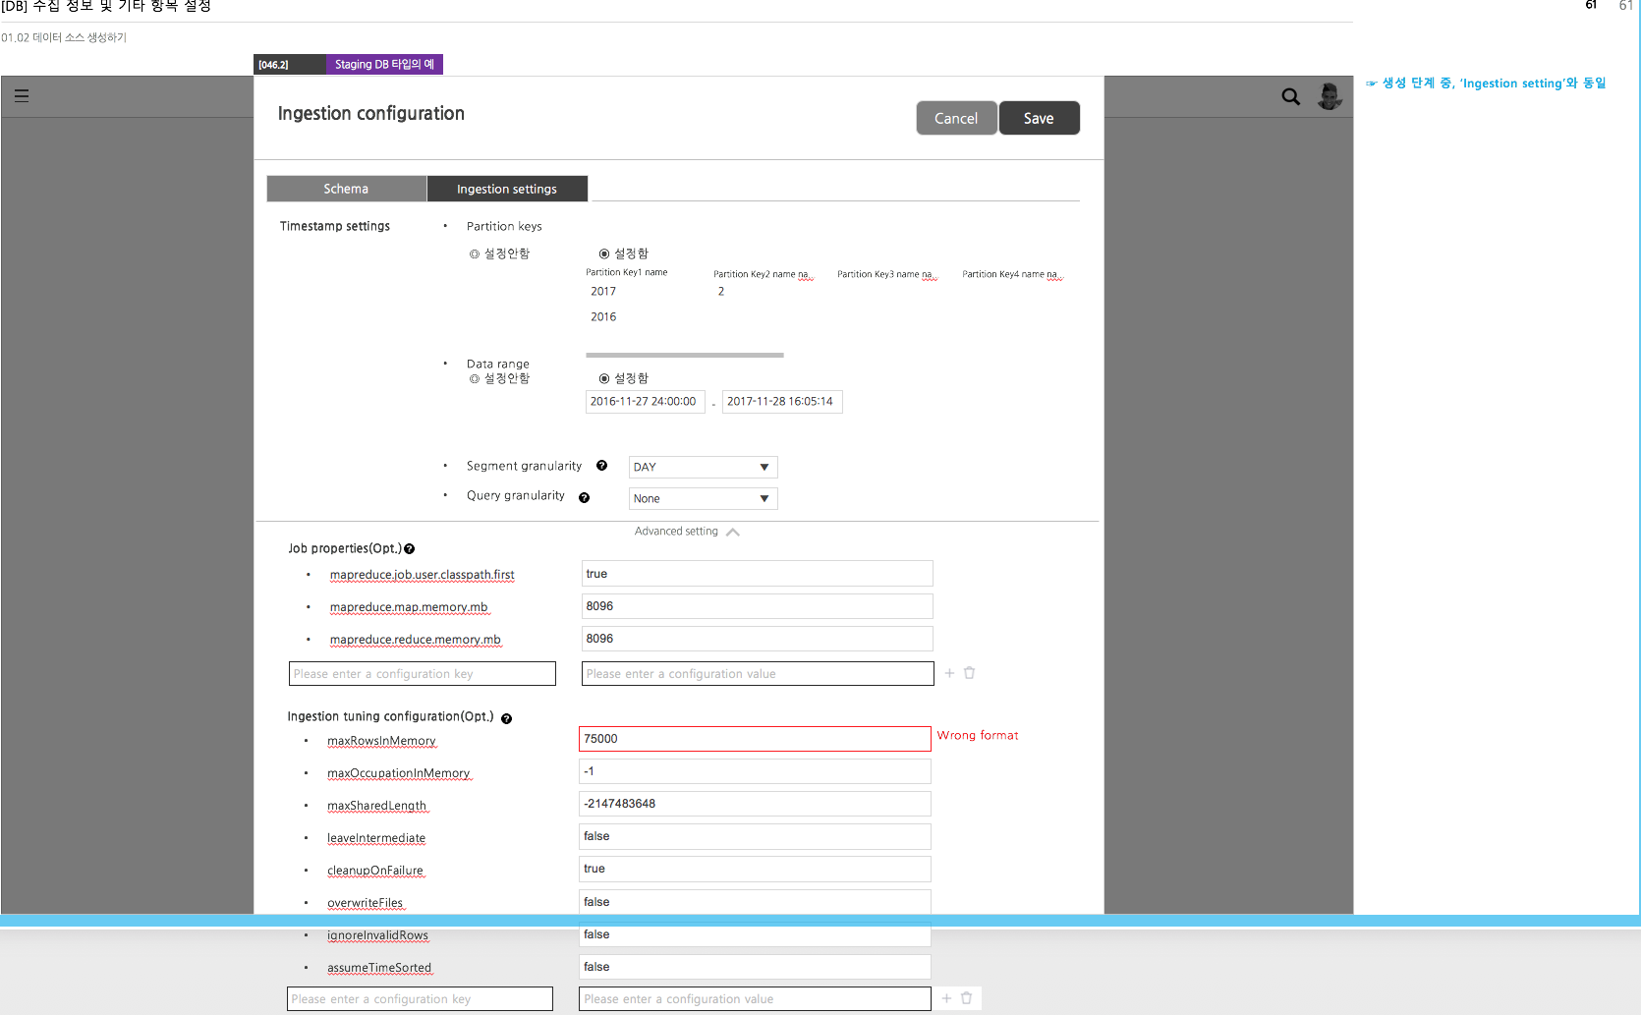Image resolution: width=1641 pixels, height=1015 pixels.
Task: Edit the maxRowsInMemory value field
Action: [x=755, y=739]
